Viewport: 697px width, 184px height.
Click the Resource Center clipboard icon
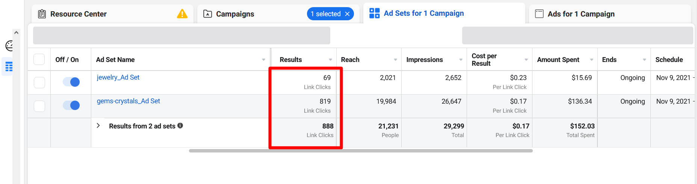42,14
